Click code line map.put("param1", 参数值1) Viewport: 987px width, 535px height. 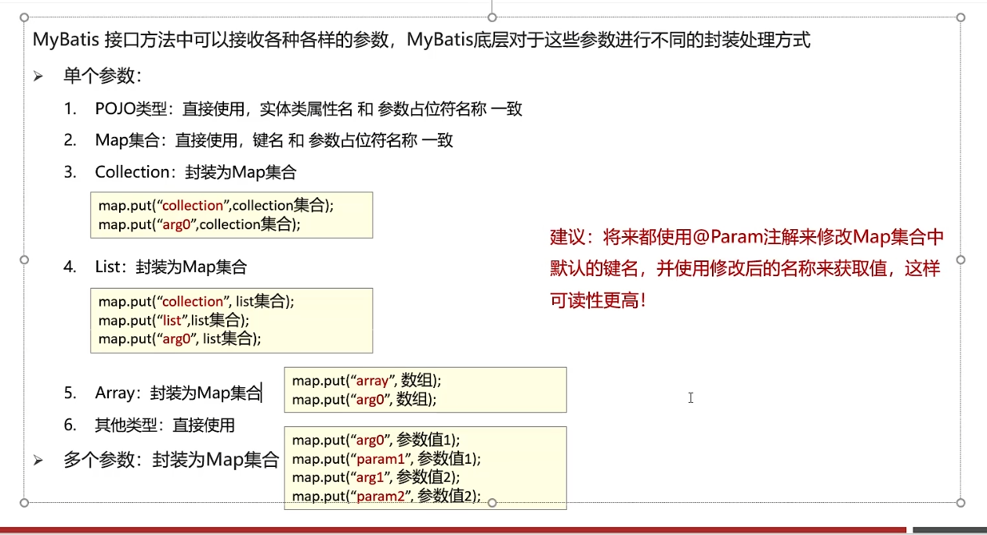(x=387, y=458)
